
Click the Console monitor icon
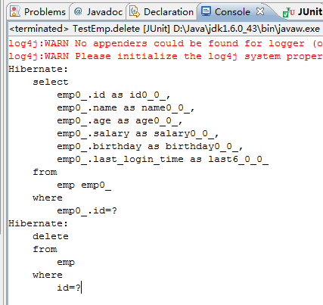pos(206,11)
